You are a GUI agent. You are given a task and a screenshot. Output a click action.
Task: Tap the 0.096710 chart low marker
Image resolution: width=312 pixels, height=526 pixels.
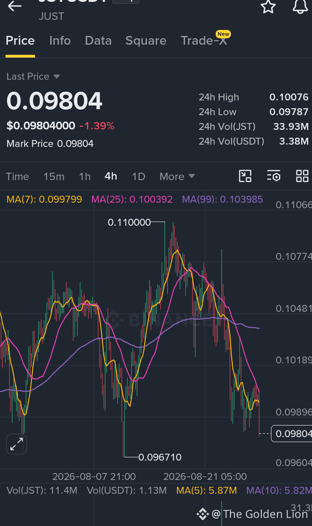(x=160, y=457)
